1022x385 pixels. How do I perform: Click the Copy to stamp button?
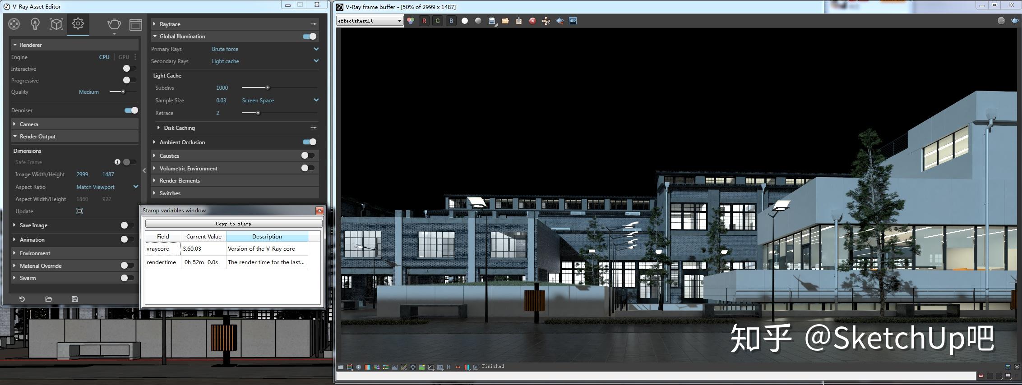tap(234, 224)
